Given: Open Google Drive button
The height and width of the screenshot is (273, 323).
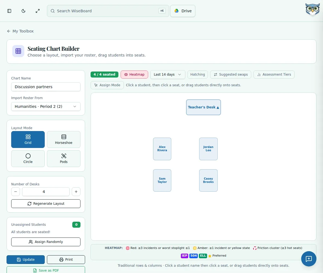Looking at the screenshot, I should [183, 11].
